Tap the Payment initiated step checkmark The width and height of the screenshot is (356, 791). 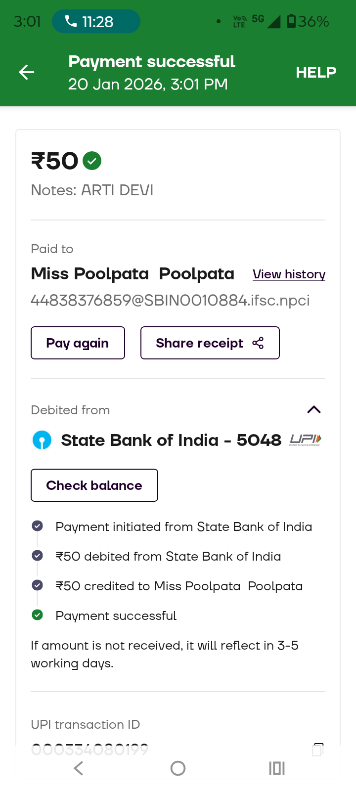pos(37,526)
